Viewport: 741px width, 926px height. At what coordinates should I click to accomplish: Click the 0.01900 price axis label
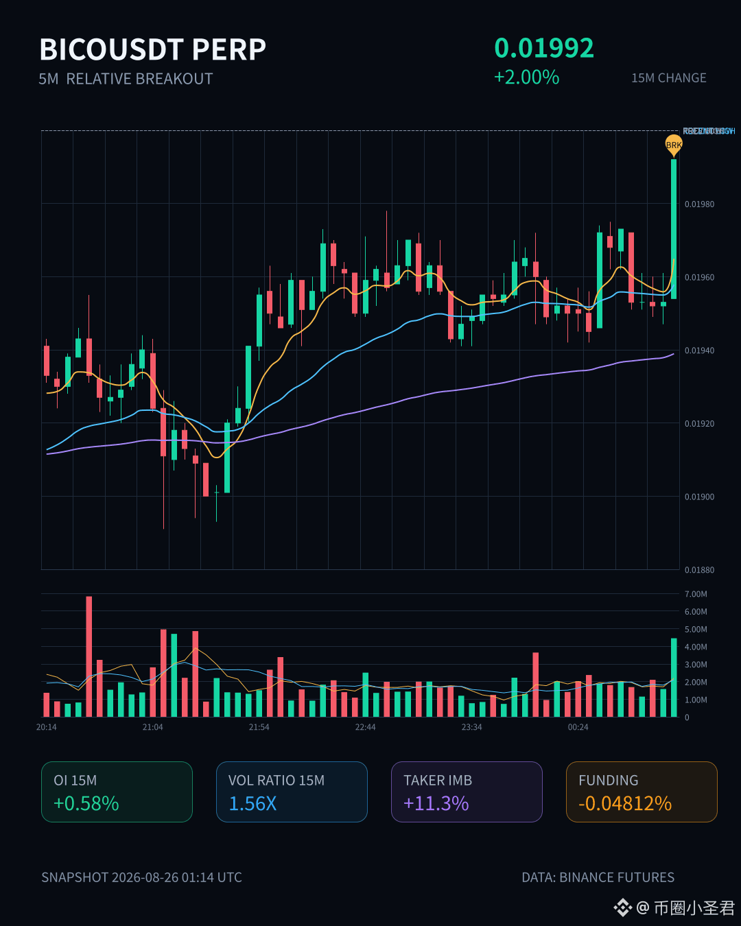click(x=699, y=497)
